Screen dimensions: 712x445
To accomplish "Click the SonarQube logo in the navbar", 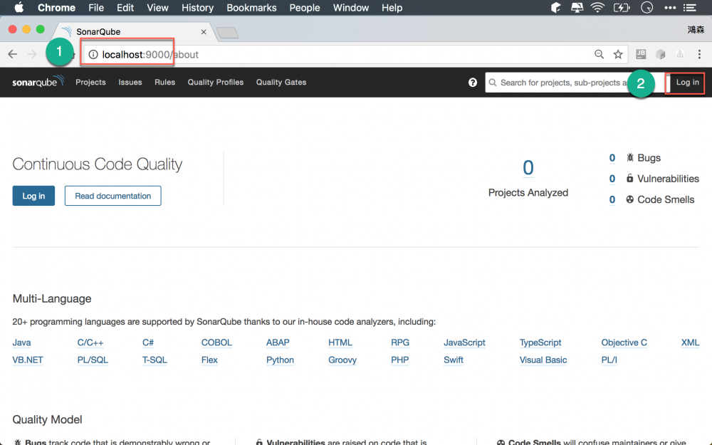I will pyautogui.click(x=37, y=82).
